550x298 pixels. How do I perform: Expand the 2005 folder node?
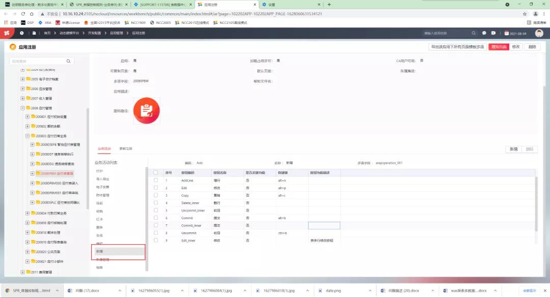click(22, 79)
